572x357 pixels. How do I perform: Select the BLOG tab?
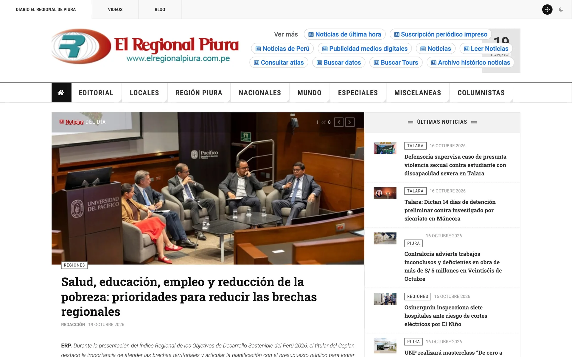point(160,10)
